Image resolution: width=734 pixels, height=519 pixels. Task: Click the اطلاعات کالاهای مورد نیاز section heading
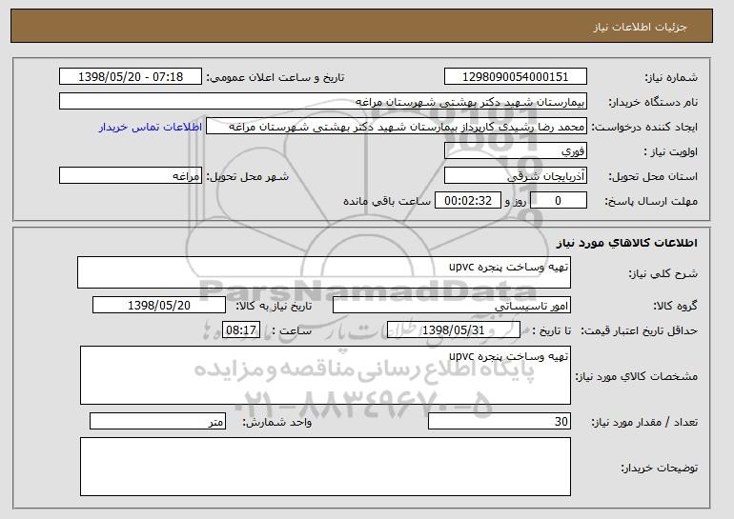627,243
